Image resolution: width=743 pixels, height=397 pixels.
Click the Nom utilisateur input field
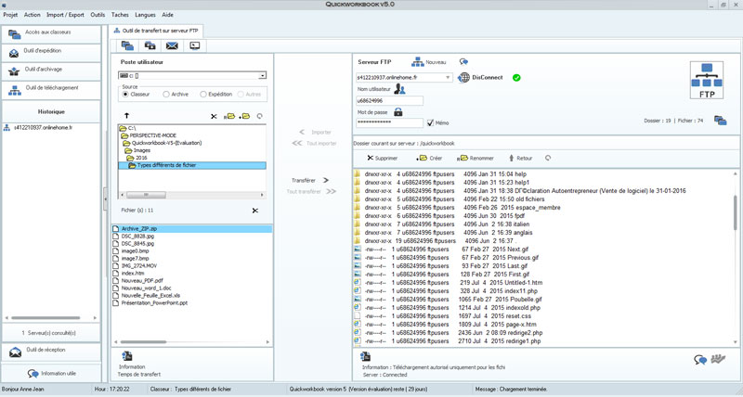point(389,100)
